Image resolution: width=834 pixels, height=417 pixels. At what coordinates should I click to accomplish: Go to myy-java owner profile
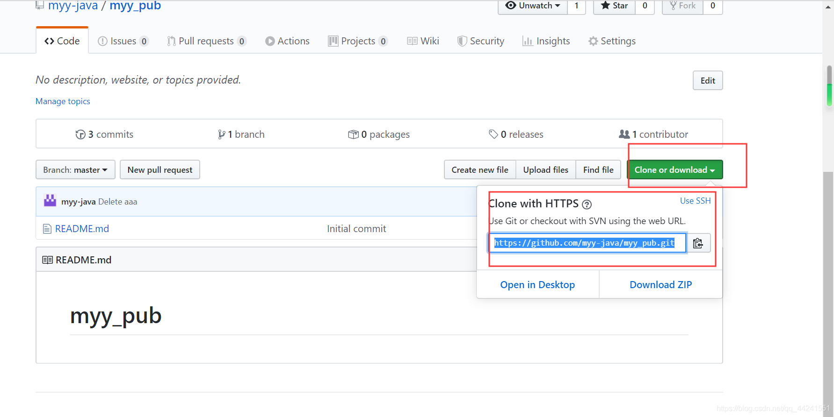click(73, 6)
